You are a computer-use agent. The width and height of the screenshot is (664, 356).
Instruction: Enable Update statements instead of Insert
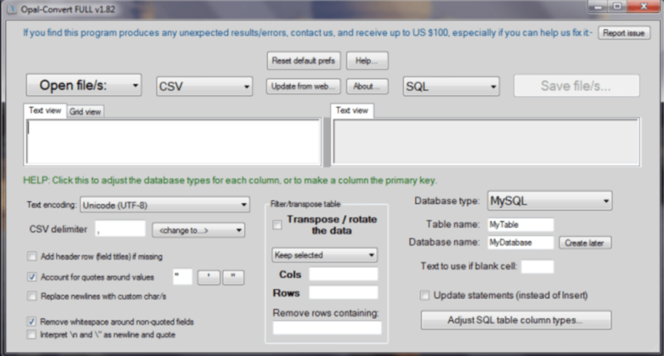tap(425, 296)
